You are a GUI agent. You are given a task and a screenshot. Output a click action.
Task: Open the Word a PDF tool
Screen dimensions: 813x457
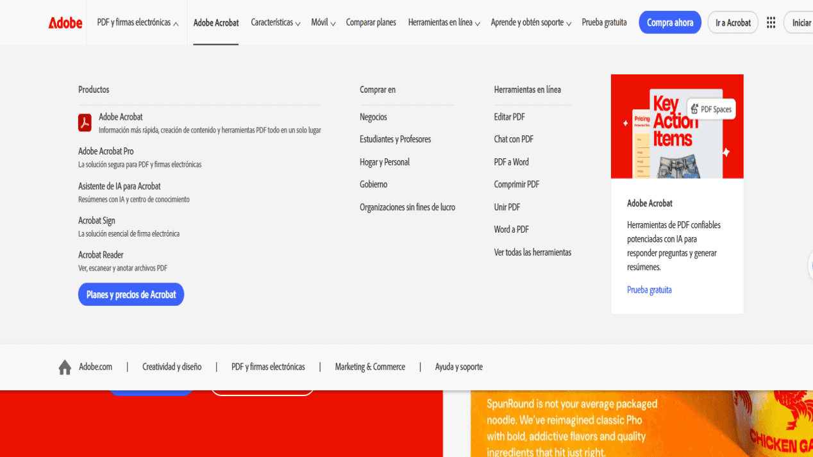511,229
